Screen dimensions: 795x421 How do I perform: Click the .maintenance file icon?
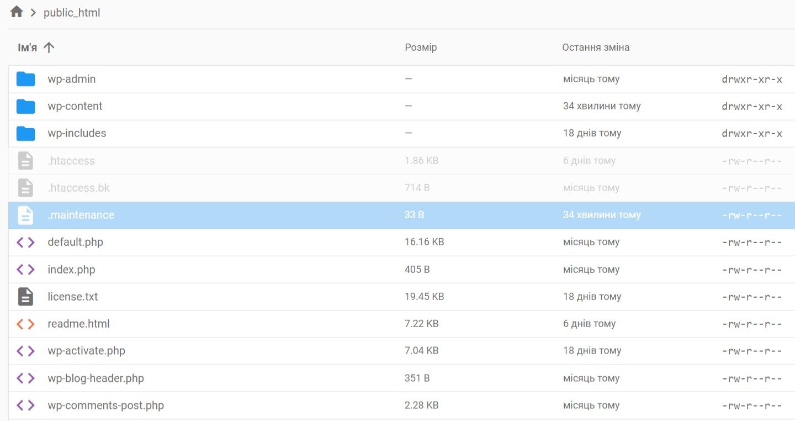pyautogui.click(x=25, y=215)
